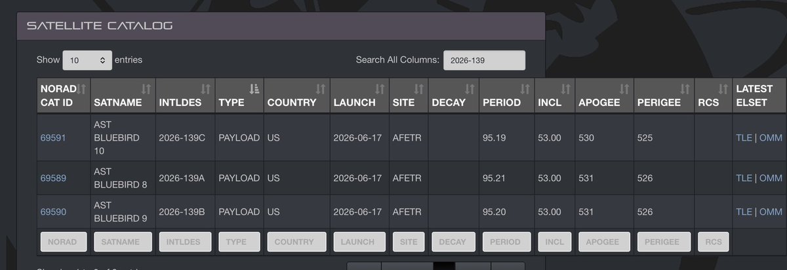Sort by NORAD CAT ID column arrows

[82, 88]
